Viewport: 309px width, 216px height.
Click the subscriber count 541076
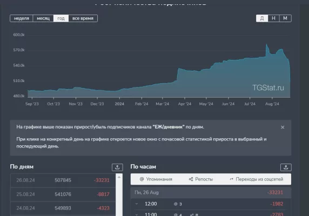(x=63, y=194)
